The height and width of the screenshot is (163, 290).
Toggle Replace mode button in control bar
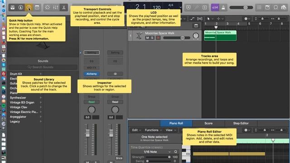coord(188,7)
